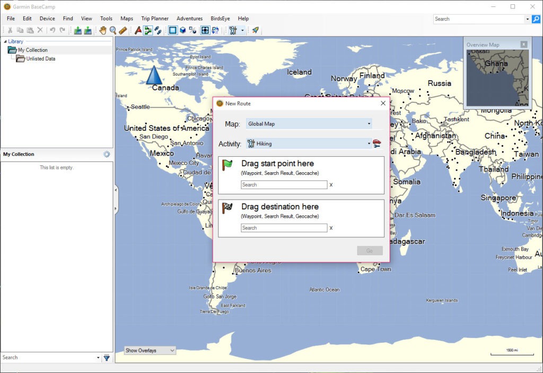This screenshot has height=373, width=543.
Task: Click the Adventures rocket icon
Action: 255,30
